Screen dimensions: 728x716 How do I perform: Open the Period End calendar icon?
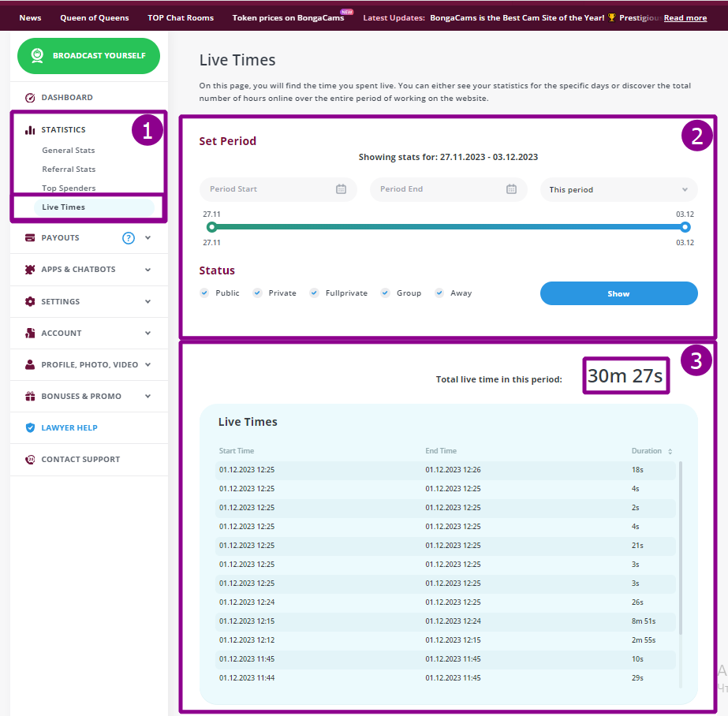pos(511,189)
